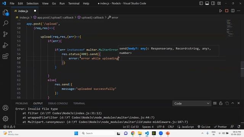Open weather widget showing 32°C

[x=11, y=133]
